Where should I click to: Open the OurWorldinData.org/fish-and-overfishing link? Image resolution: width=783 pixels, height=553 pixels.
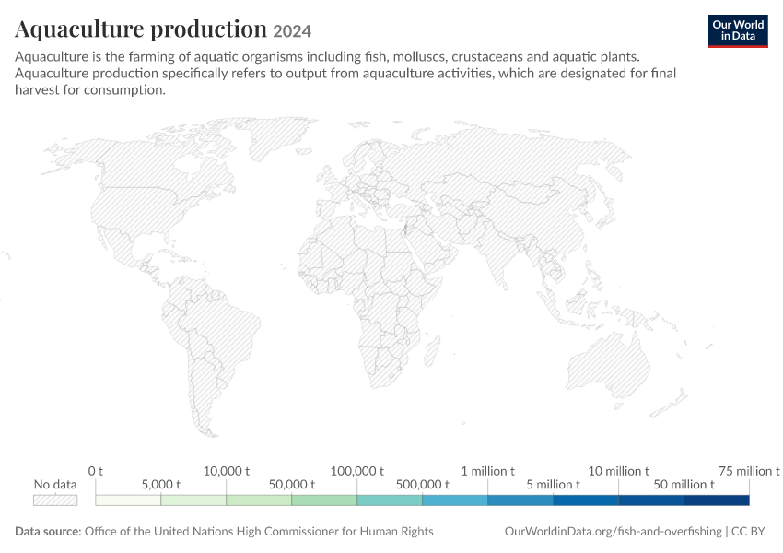click(x=614, y=532)
